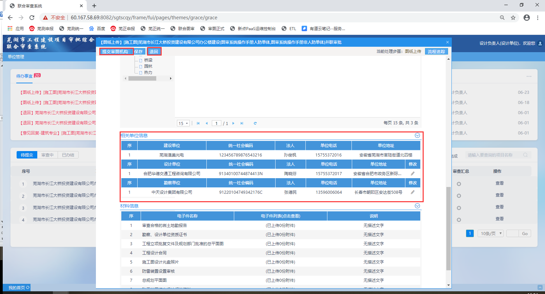Image resolution: width=545 pixels, height=294 pixels.
Task: Go to the last page in pager
Action: point(242,123)
